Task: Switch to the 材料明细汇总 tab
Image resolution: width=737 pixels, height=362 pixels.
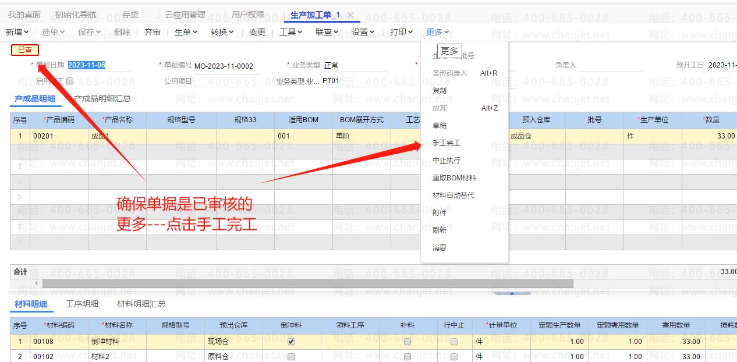Action: pyautogui.click(x=141, y=304)
